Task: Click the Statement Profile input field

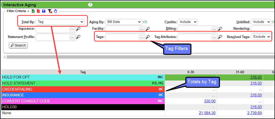Action: (53, 37)
